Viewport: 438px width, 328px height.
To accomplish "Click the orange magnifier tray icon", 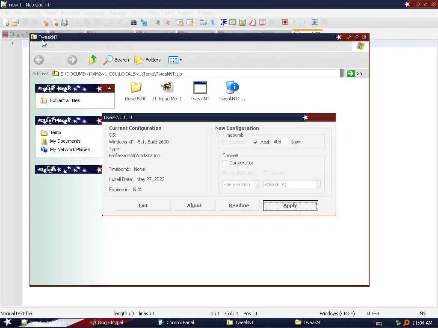I will tap(406, 323).
